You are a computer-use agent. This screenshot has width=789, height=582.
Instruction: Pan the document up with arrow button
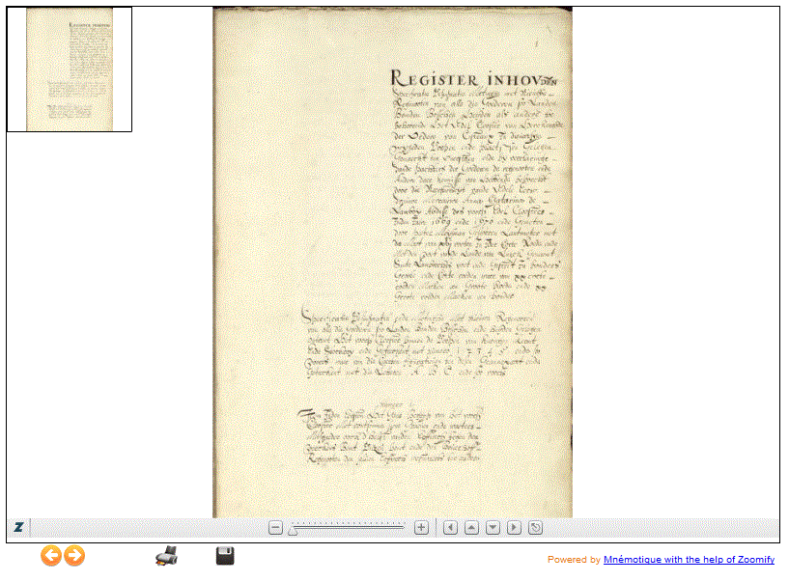pos(471,527)
